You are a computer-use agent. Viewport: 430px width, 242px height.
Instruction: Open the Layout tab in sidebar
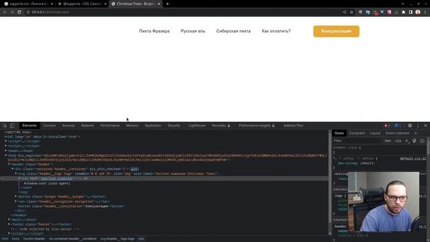pyautogui.click(x=375, y=133)
